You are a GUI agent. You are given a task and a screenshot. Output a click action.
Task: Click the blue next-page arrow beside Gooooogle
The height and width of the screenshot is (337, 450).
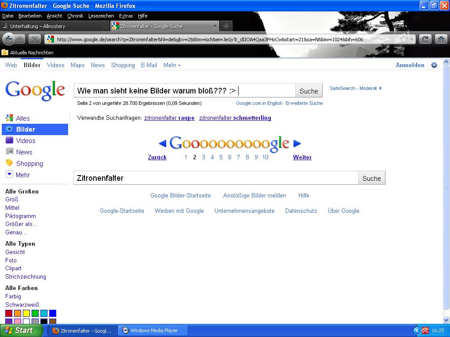[x=297, y=143]
